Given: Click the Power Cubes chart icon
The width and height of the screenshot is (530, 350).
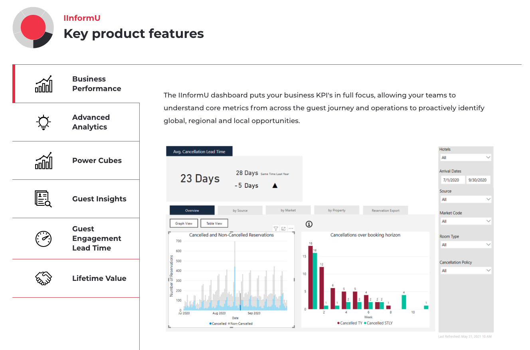Looking at the screenshot, I should [44, 161].
